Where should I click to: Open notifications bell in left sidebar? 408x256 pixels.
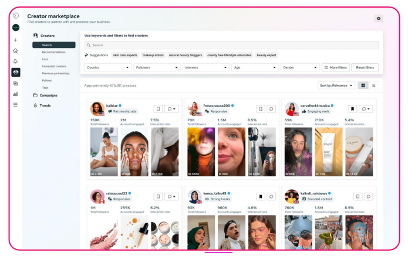click(x=16, y=62)
